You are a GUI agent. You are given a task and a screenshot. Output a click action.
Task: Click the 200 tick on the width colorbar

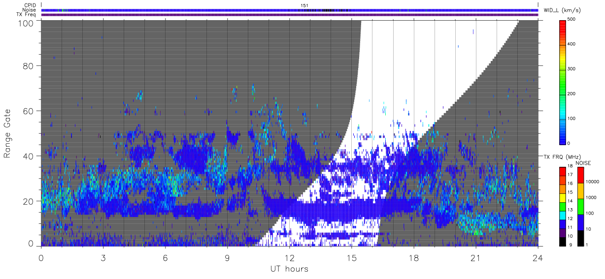pyautogui.click(x=572, y=93)
